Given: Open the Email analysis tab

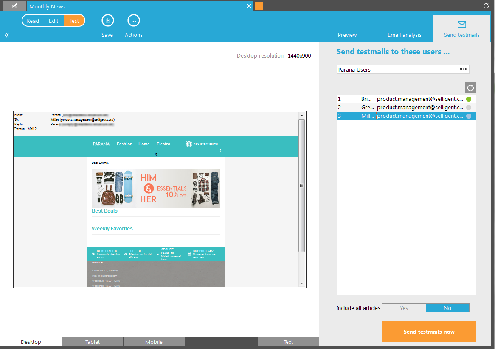Looking at the screenshot, I should (404, 35).
